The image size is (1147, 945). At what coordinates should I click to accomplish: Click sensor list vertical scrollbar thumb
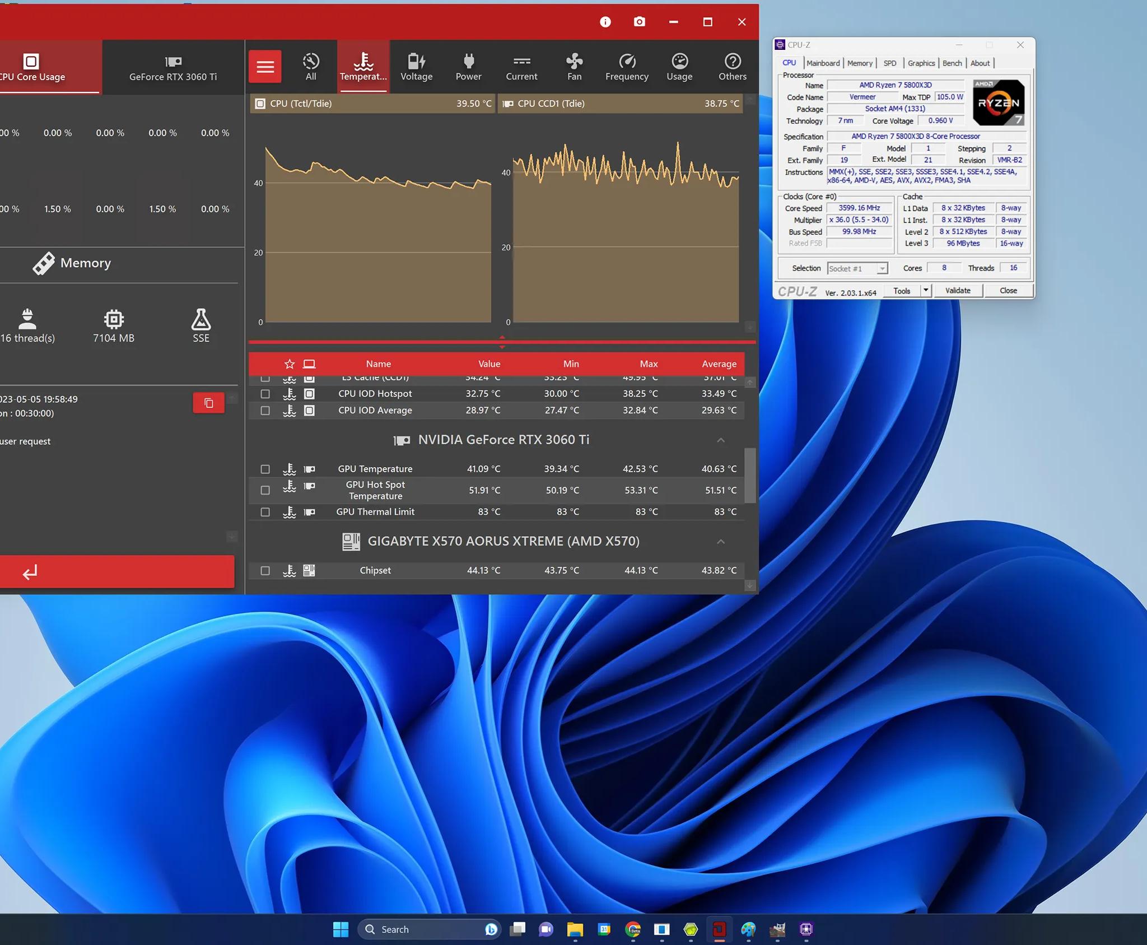750,474
